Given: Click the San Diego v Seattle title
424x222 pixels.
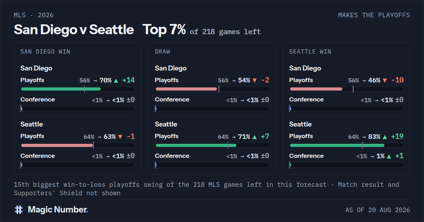Looking at the screenshot, I should [74, 30].
